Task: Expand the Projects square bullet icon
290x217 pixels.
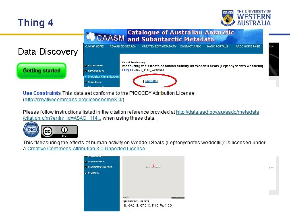Action: click(86, 173)
